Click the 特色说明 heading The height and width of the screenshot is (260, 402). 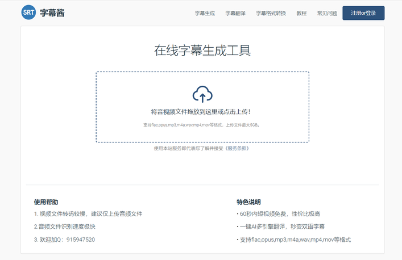click(x=248, y=202)
